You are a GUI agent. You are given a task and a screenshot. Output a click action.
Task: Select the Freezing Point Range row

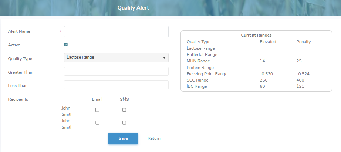click(x=207, y=74)
